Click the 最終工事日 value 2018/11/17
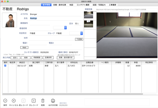158x108 pixels. pyautogui.click(x=73, y=52)
